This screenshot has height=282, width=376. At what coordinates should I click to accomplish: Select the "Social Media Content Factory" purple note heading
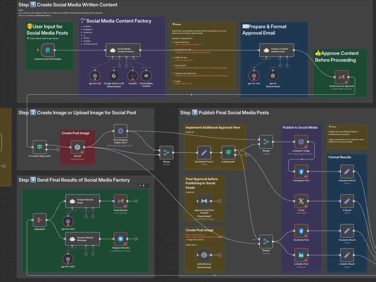116,21
